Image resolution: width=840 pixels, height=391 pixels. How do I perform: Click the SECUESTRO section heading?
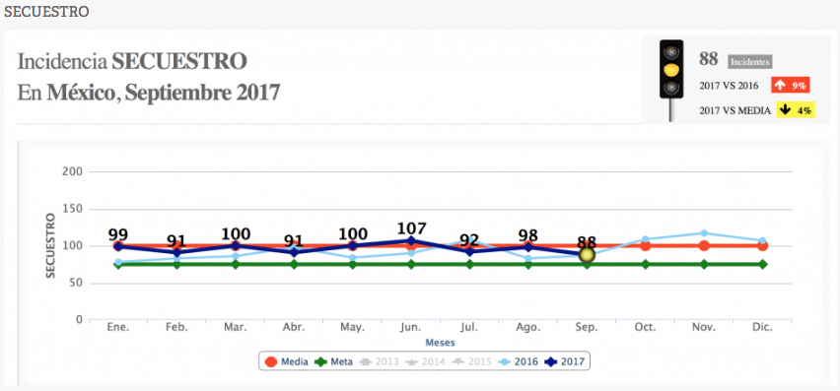46,12
